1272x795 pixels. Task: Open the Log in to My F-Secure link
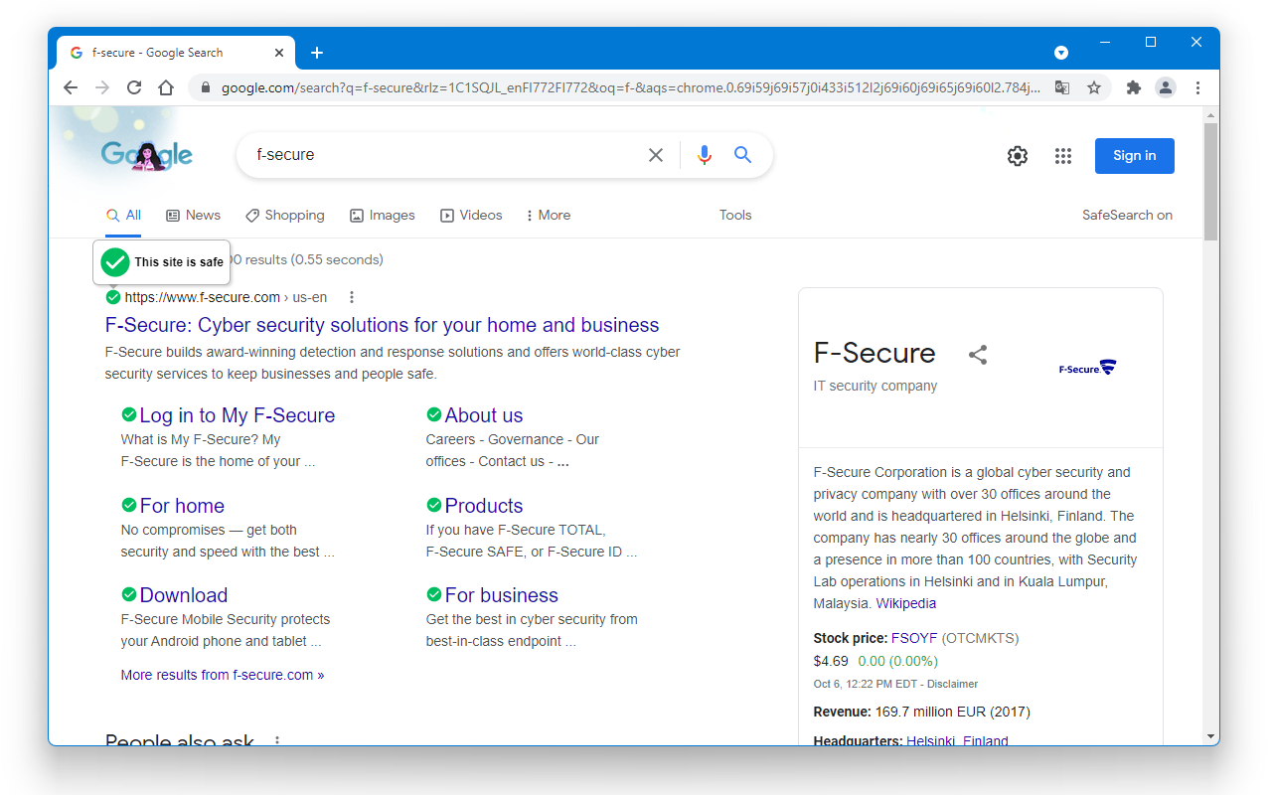tap(237, 415)
